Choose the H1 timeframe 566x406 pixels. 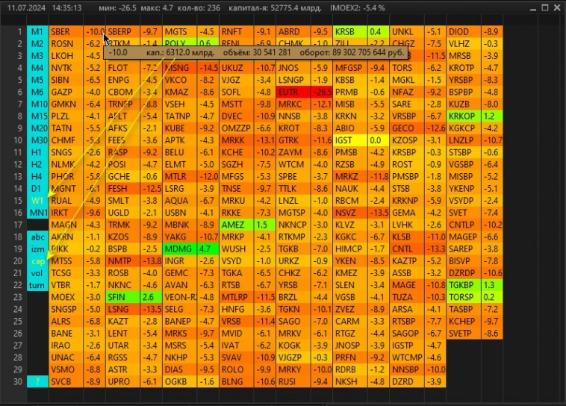click(37, 152)
